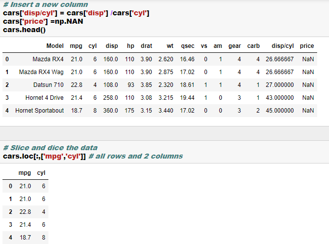Click the 'price' column header
The width and height of the screenshot is (329, 244).
tap(307, 46)
